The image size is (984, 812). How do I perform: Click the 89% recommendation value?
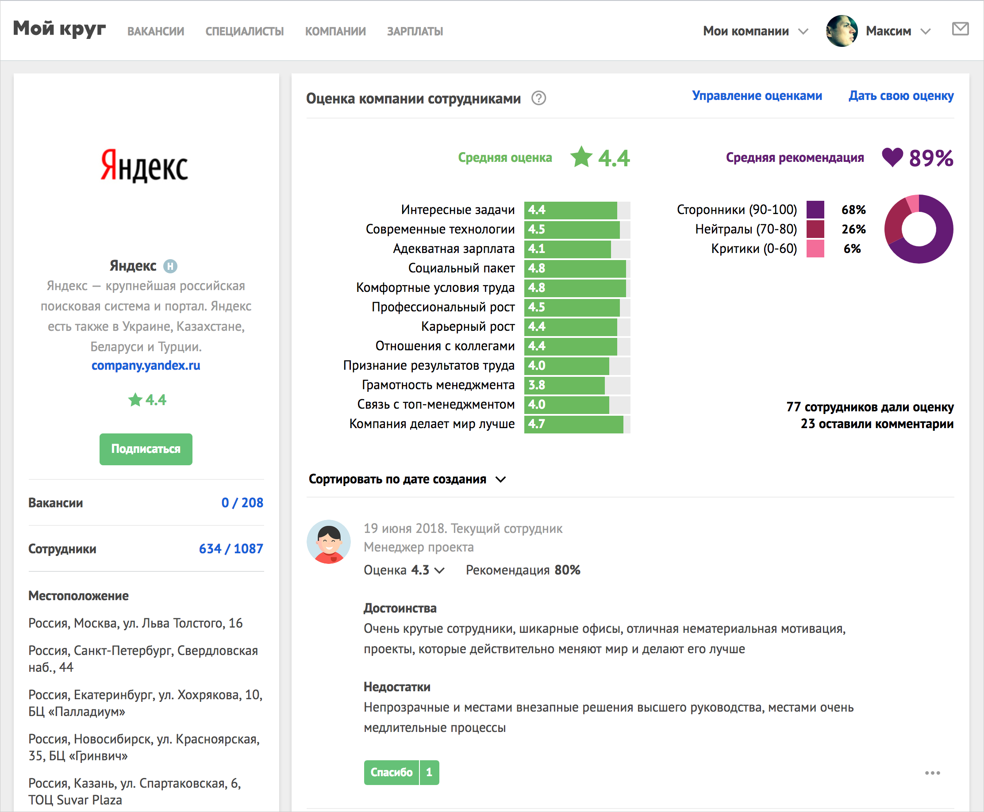[930, 158]
